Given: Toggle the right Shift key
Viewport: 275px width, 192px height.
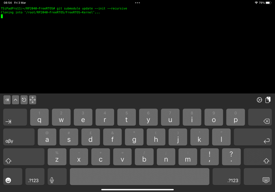Looking at the screenshot, I should click(259, 157).
